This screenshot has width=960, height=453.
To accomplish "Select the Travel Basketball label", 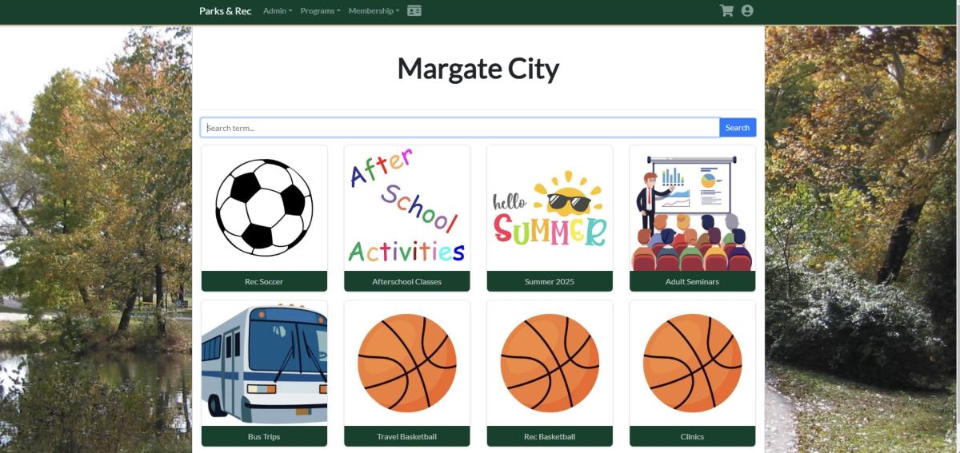I will 406,436.
